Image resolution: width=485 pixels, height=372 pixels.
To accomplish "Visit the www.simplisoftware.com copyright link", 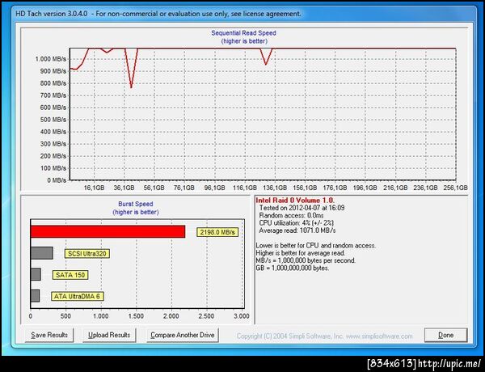I will 379,336.
